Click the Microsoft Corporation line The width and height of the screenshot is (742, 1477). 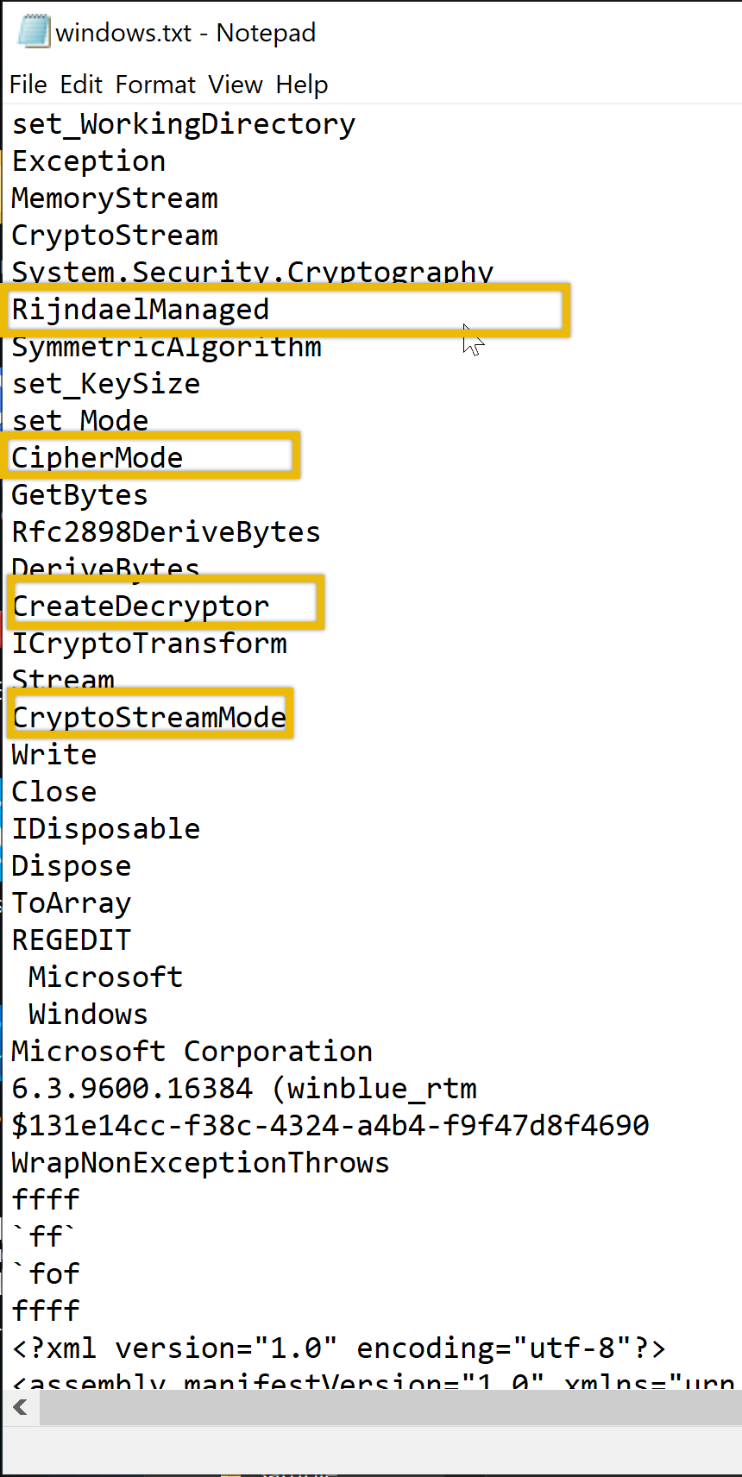point(192,1051)
